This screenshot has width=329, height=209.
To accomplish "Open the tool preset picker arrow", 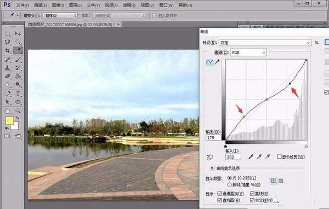I will (18, 15).
